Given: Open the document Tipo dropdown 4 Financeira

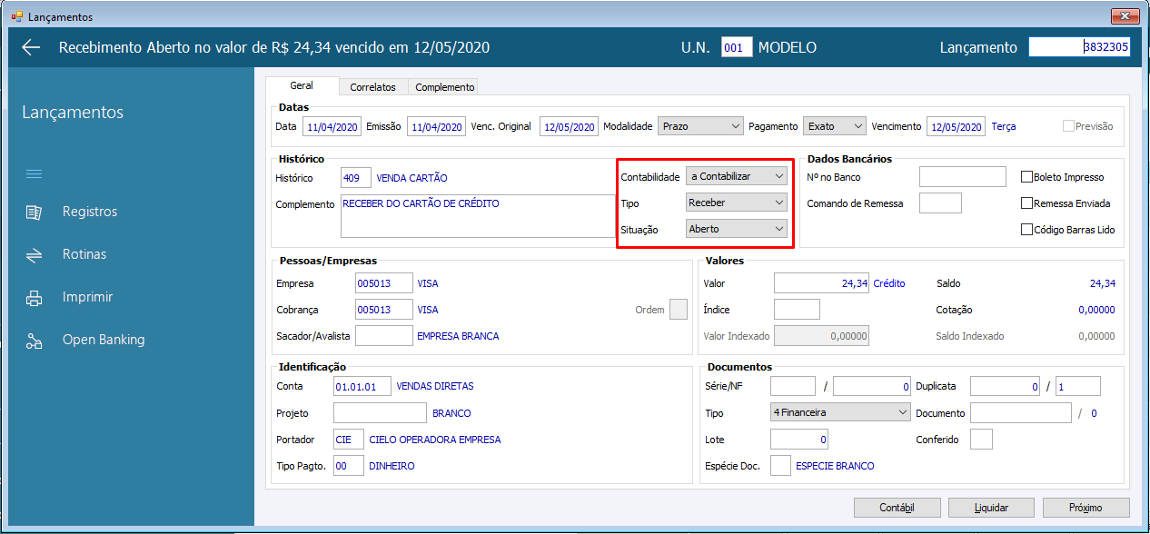Looking at the screenshot, I should (840, 412).
